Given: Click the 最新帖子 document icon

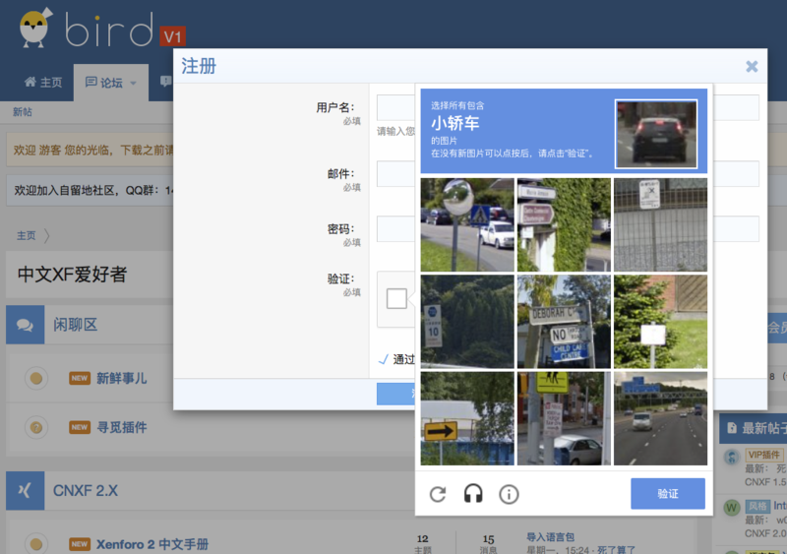Looking at the screenshot, I should tap(732, 428).
